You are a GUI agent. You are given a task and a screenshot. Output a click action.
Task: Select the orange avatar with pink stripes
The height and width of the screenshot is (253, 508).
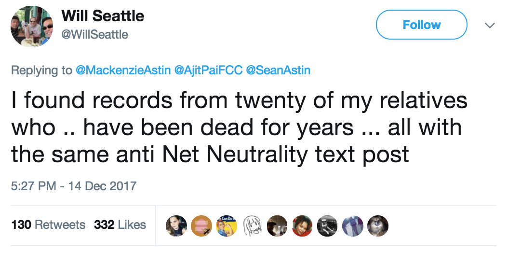[x=201, y=225]
